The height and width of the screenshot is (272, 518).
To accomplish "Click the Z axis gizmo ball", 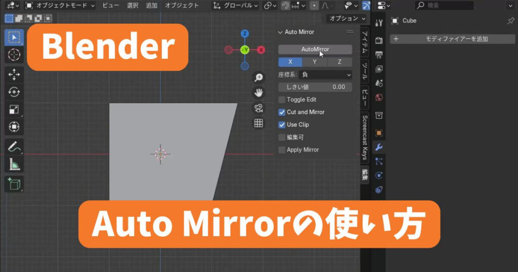I will pos(245,33).
